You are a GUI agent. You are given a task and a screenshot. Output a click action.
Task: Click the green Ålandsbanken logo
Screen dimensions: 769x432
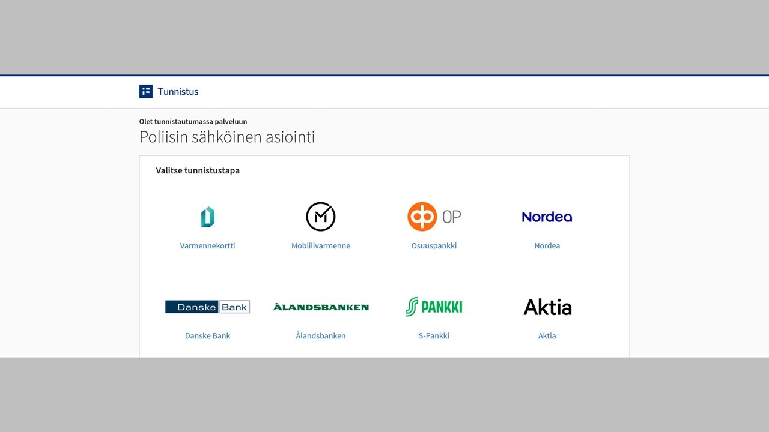pos(321,307)
